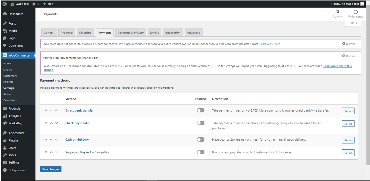Dismiss the PHP version notice
The image size is (370, 181).
pyautogui.click(x=349, y=56)
